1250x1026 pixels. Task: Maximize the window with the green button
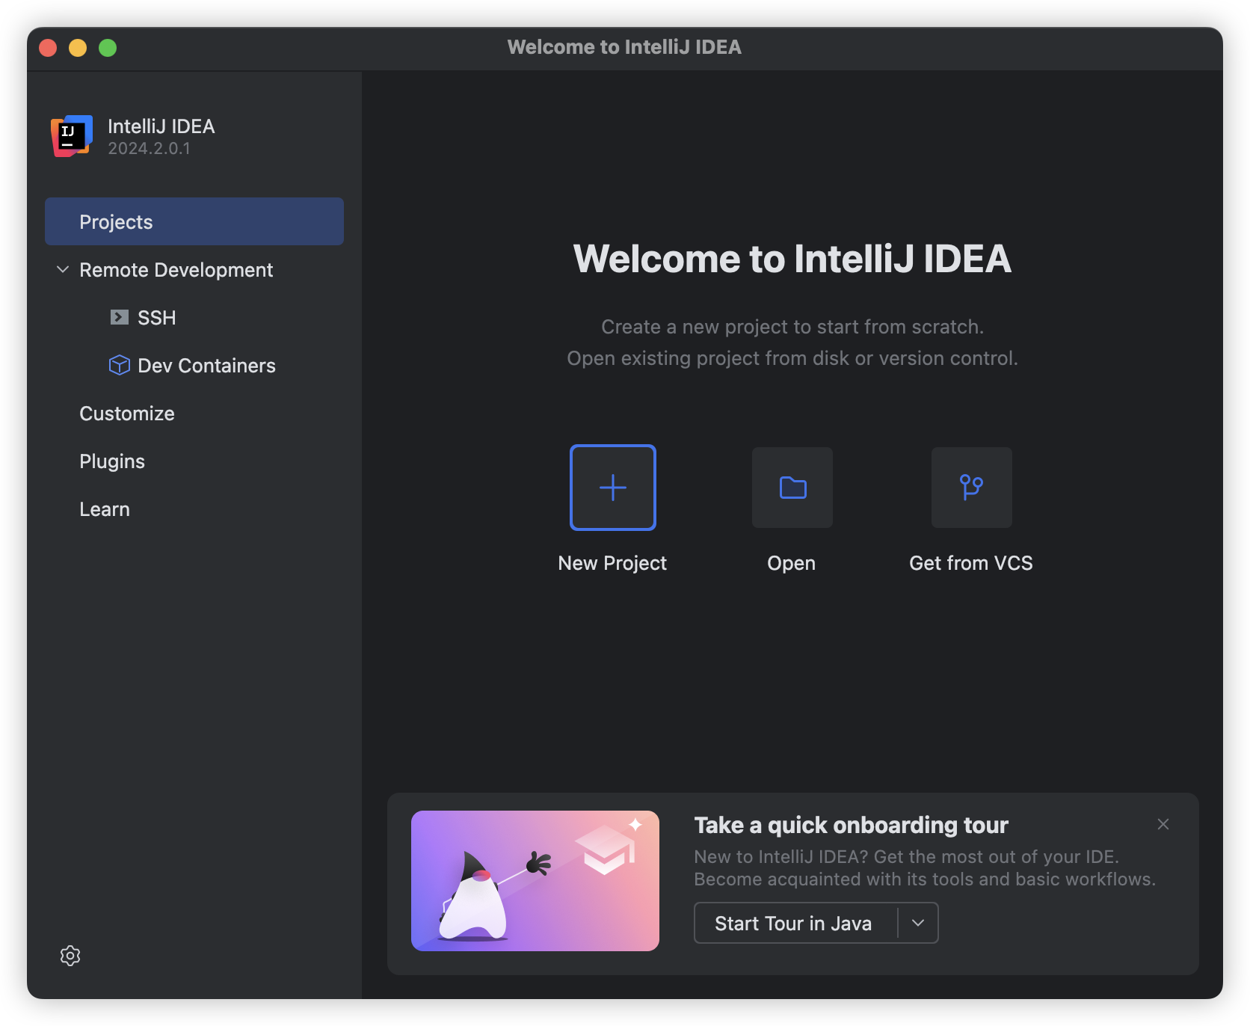pos(108,48)
